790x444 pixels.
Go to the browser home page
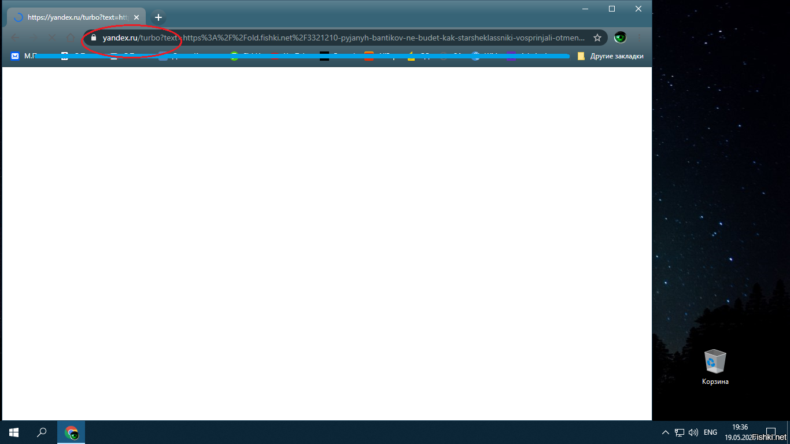pyautogui.click(x=71, y=38)
